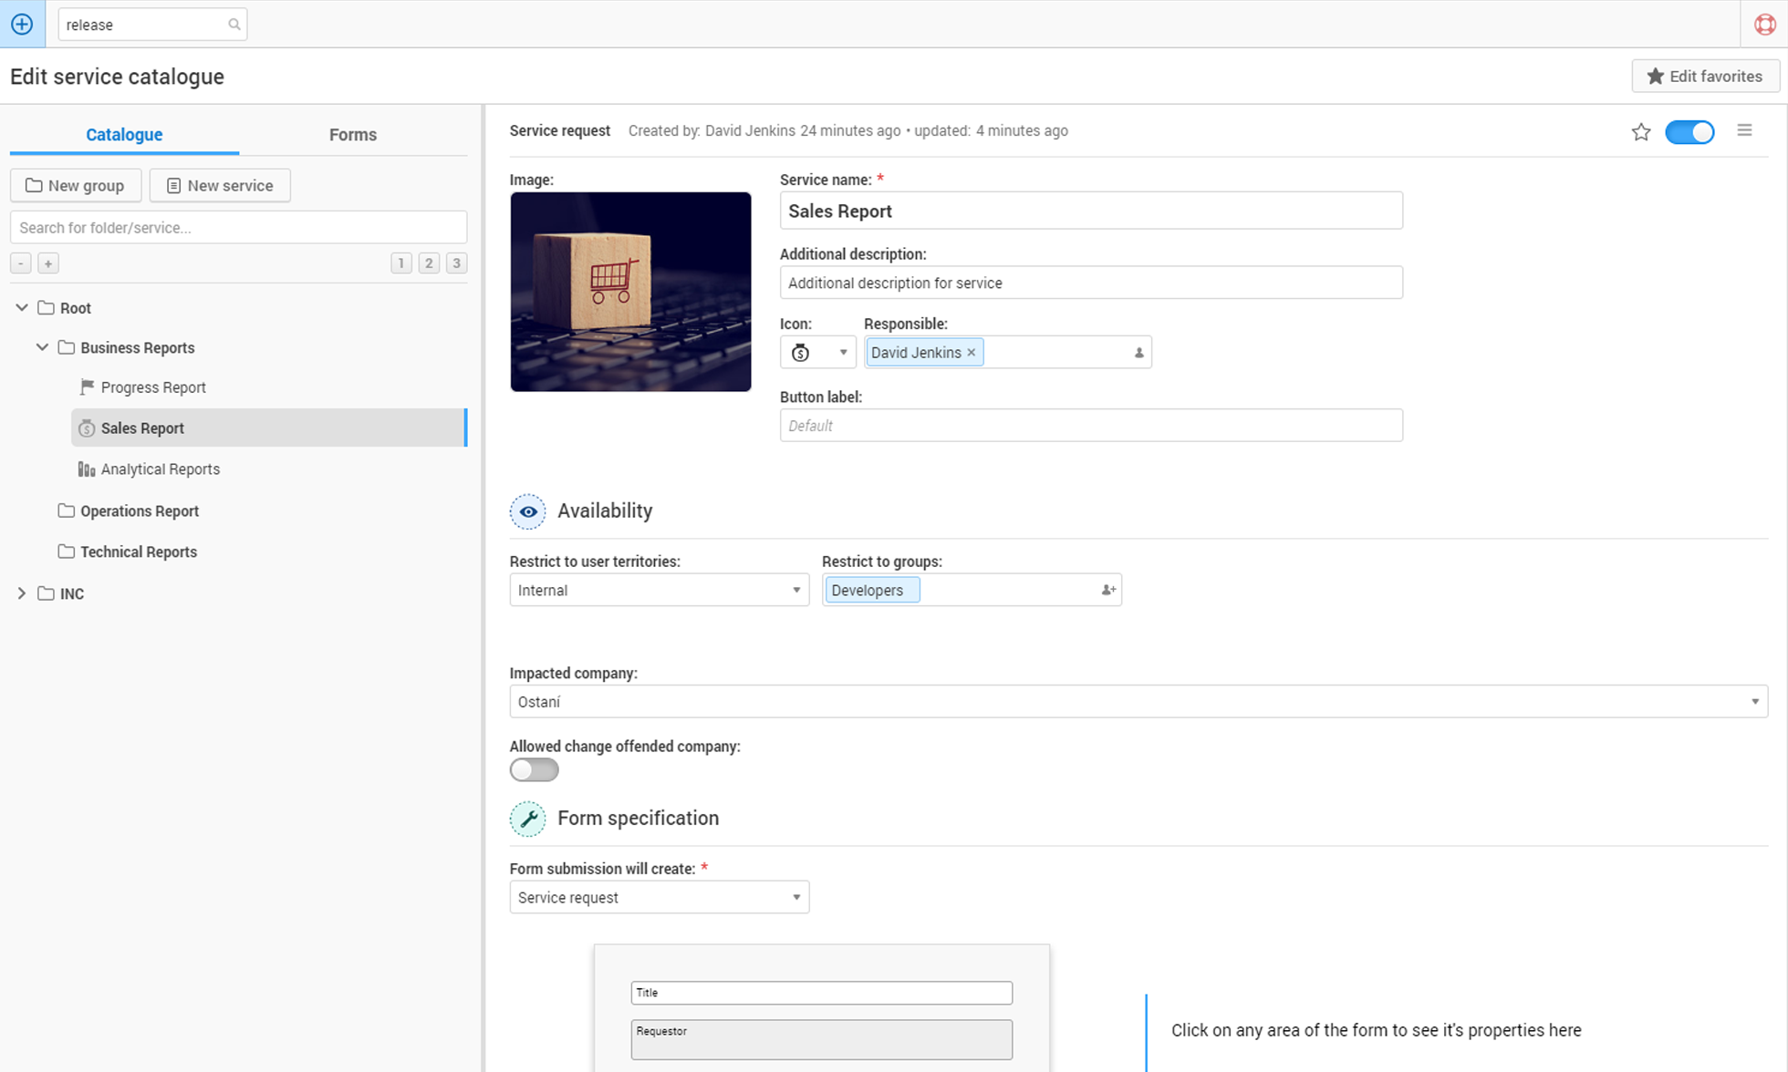Viewport: 1788px width, 1072px height.
Task: Switch to the Forms tab
Action: (352, 134)
